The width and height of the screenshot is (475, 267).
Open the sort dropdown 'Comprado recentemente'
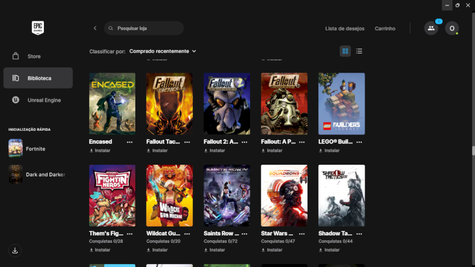click(x=163, y=51)
